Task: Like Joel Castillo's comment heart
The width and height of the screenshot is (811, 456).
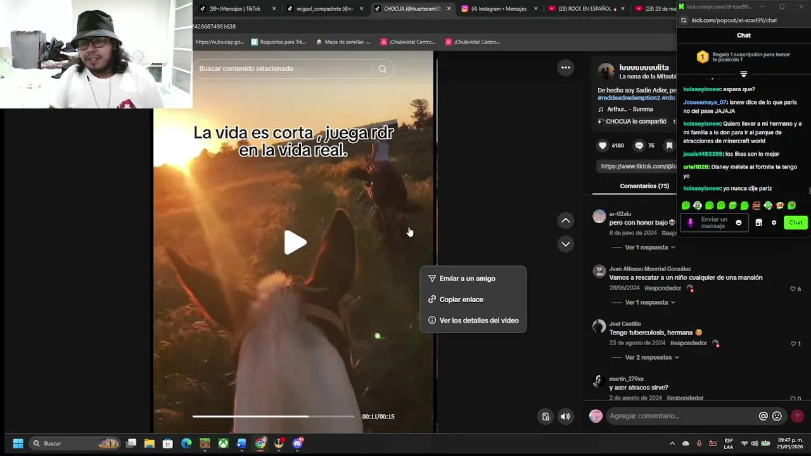Action: click(x=793, y=344)
